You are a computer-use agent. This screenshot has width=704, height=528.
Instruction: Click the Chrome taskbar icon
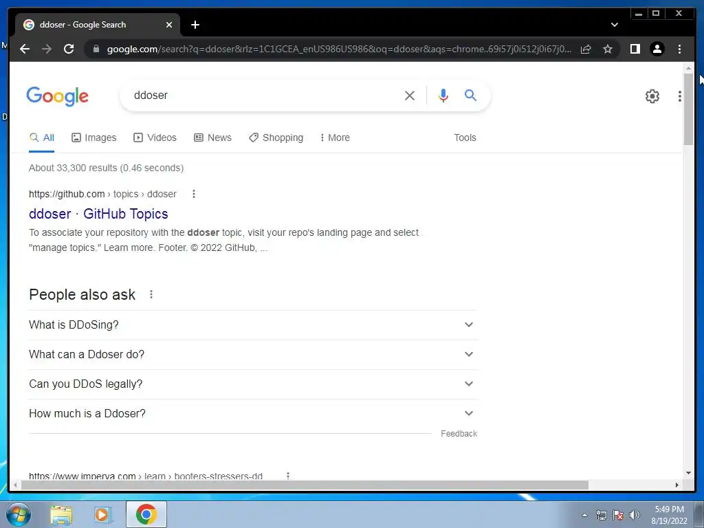(x=146, y=514)
